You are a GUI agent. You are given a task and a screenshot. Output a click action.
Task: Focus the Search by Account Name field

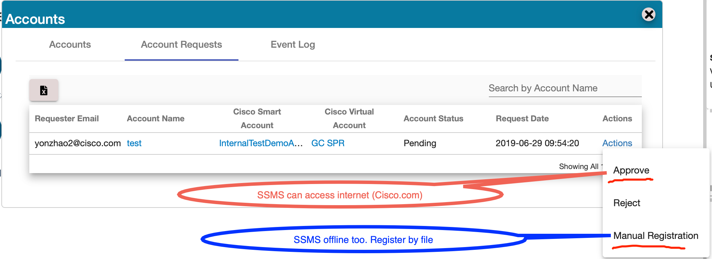coord(565,88)
